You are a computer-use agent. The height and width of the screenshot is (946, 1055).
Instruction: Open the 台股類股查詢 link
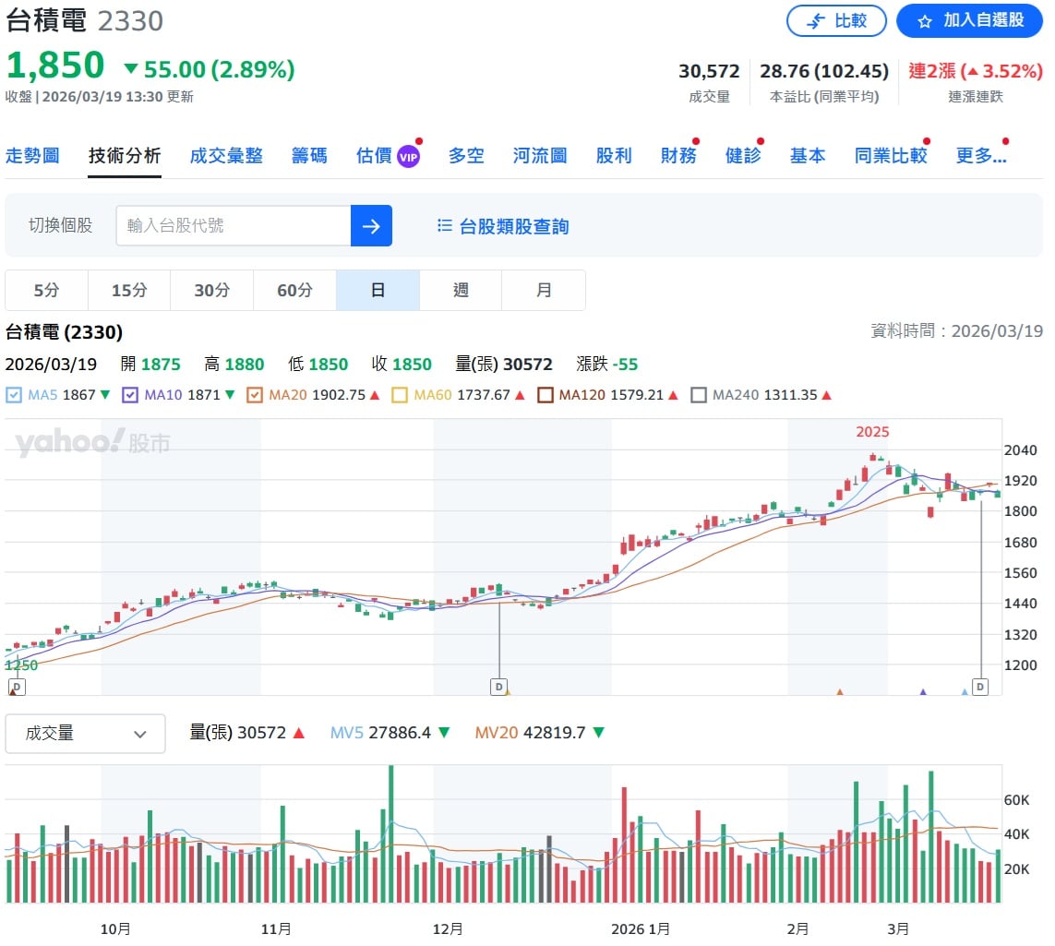point(514,226)
